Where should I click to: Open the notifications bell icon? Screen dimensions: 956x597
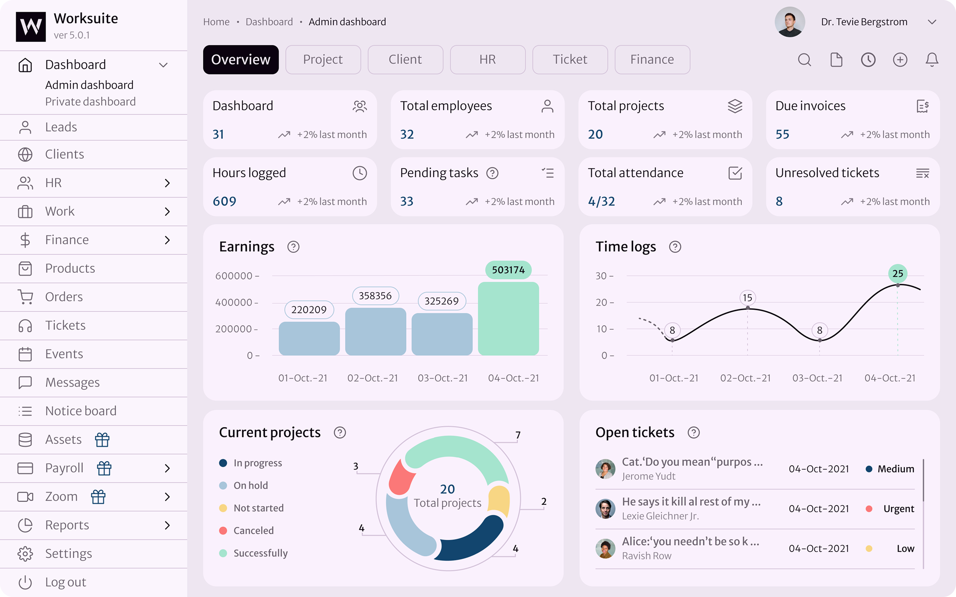pos(932,60)
